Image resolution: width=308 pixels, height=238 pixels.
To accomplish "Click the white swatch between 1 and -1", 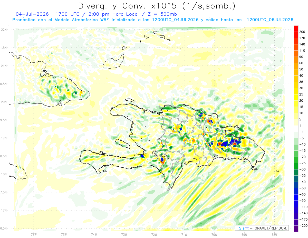I will coord(296,129).
